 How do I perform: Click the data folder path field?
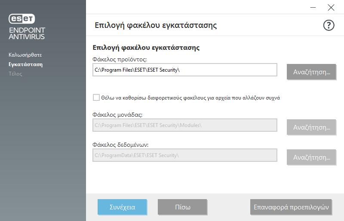(x=185, y=155)
